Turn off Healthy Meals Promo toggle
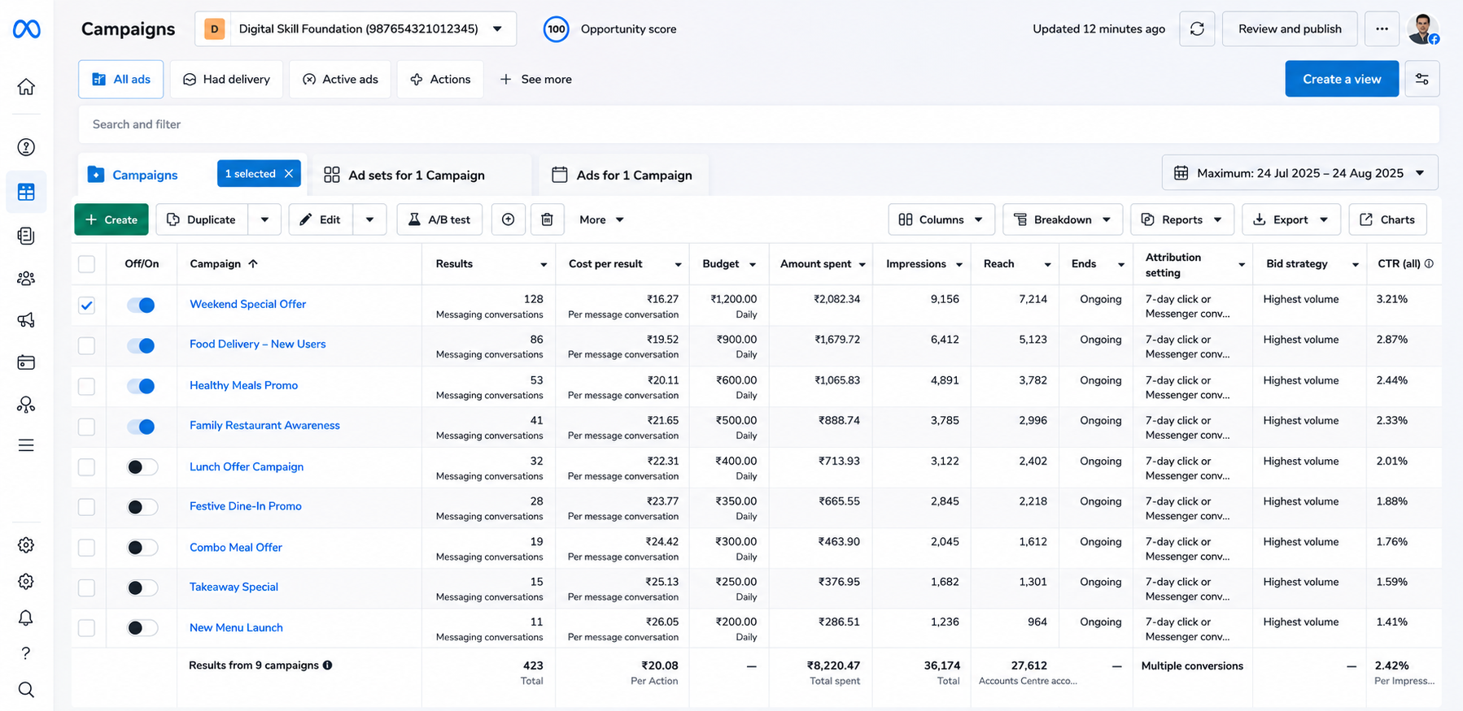The width and height of the screenshot is (1463, 711). [142, 386]
